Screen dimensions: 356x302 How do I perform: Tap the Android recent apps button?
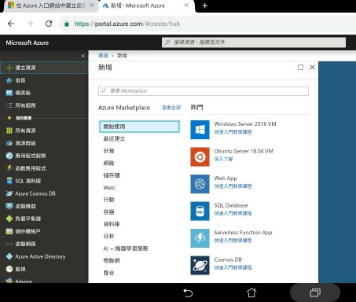point(315,293)
